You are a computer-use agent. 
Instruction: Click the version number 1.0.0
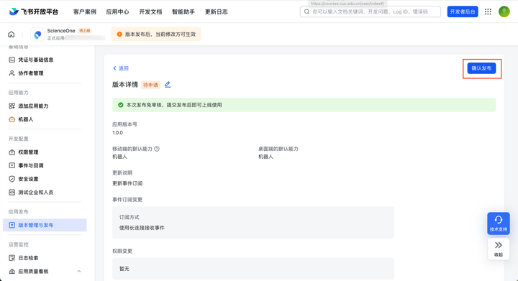pos(117,132)
